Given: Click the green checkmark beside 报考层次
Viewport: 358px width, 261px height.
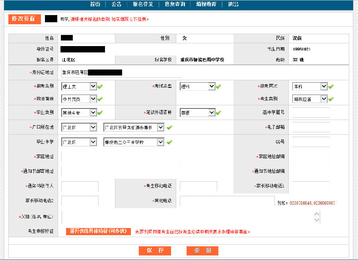Looking at the screenshot, I should (x=331, y=86).
